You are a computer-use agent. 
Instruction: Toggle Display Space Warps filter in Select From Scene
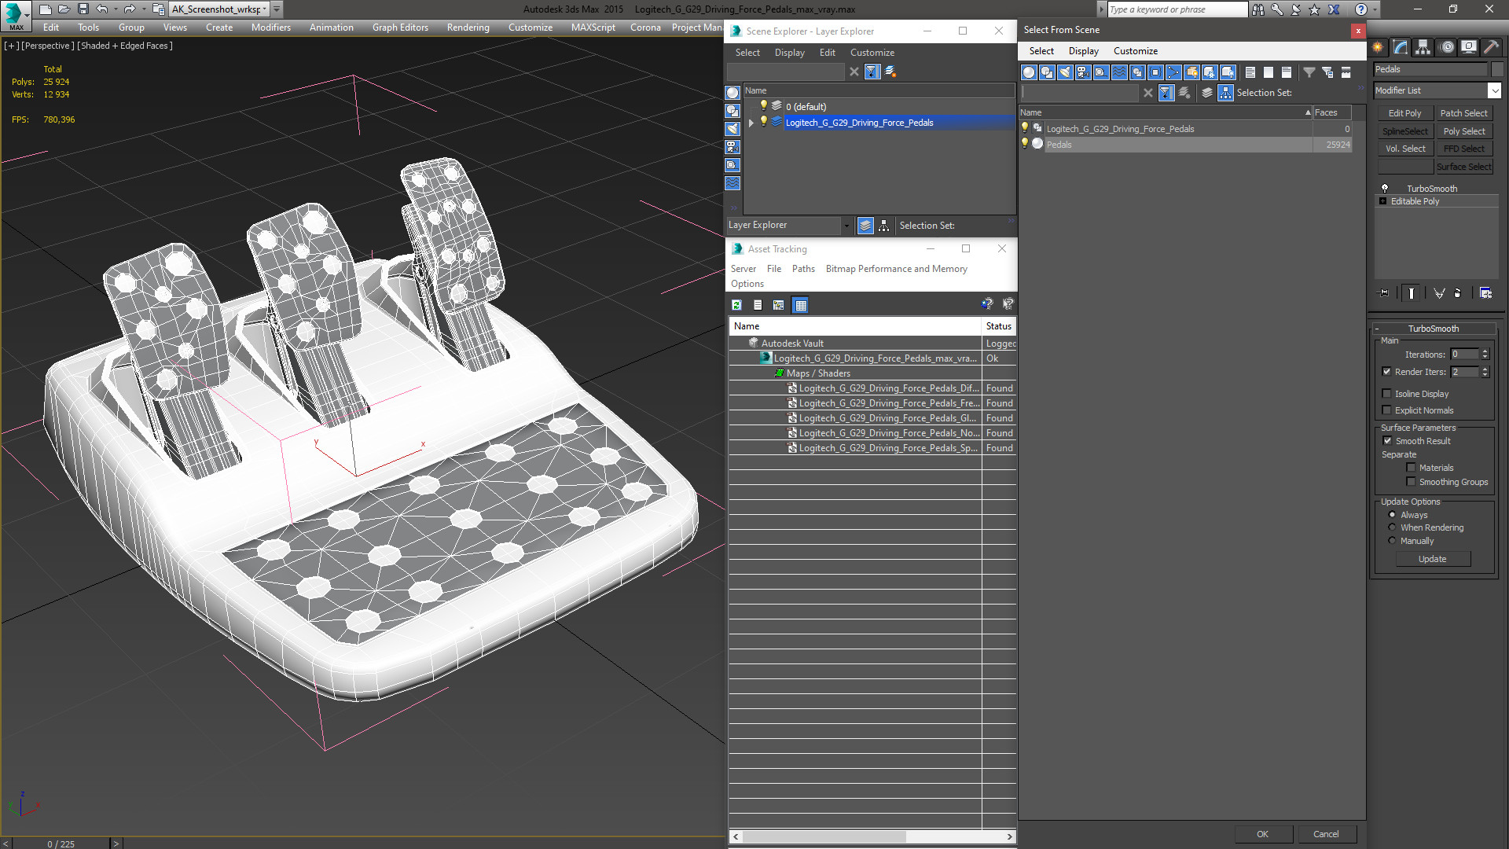coord(1119,72)
